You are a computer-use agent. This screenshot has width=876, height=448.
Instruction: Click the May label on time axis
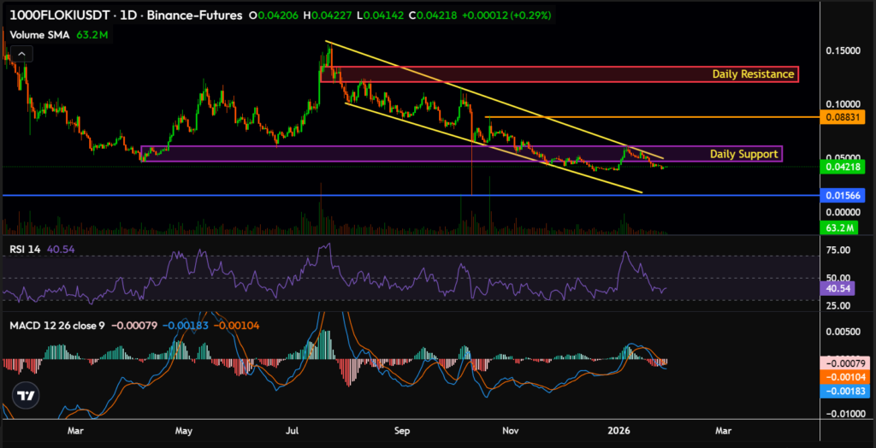click(x=183, y=431)
